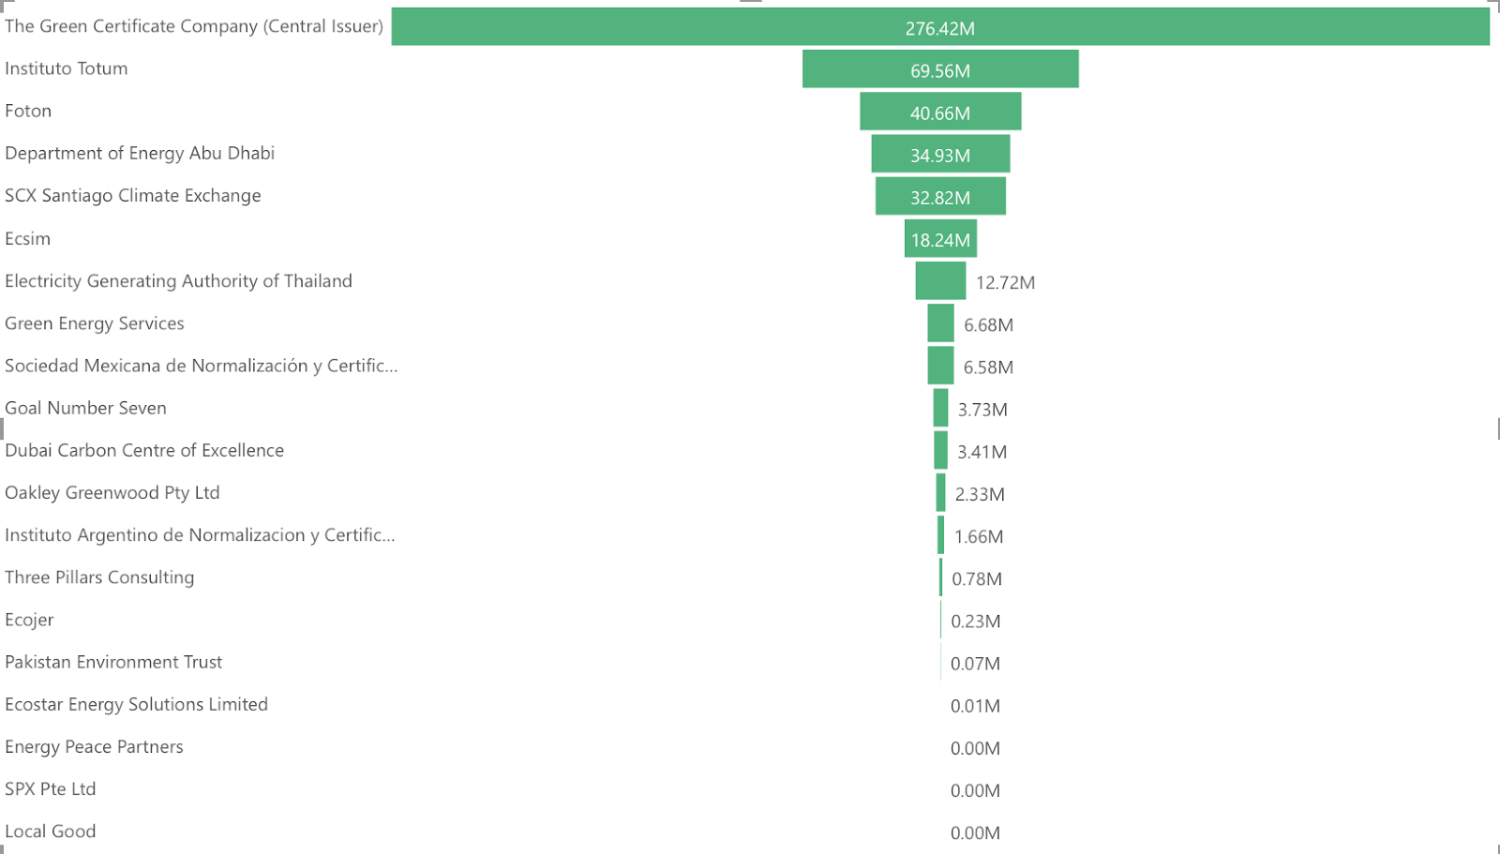1500x854 pixels.
Task: Click 'Ecostar Energy Solutions Limited' label
Action: (137, 704)
